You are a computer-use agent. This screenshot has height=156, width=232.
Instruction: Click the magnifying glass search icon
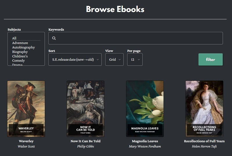click(x=54, y=38)
